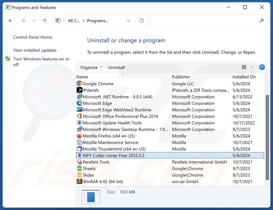This screenshot has width=273, height=210.
Task: Select the Google Chrome name text
Action: [98, 84]
